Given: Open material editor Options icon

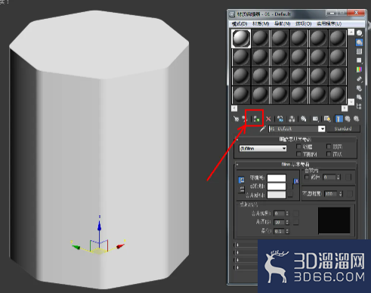Looking at the screenshot, I should [x=359, y=88].
